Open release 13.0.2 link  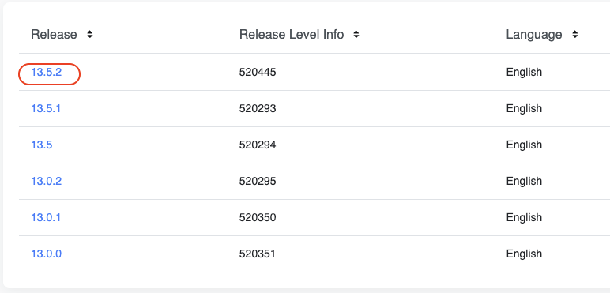[47, 181]
